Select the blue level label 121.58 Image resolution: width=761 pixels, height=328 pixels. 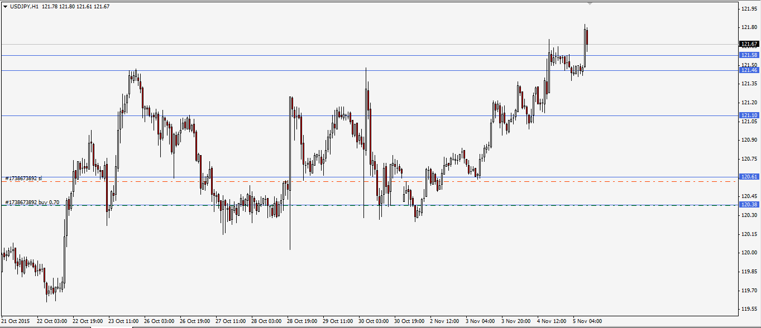pos(749,55)
